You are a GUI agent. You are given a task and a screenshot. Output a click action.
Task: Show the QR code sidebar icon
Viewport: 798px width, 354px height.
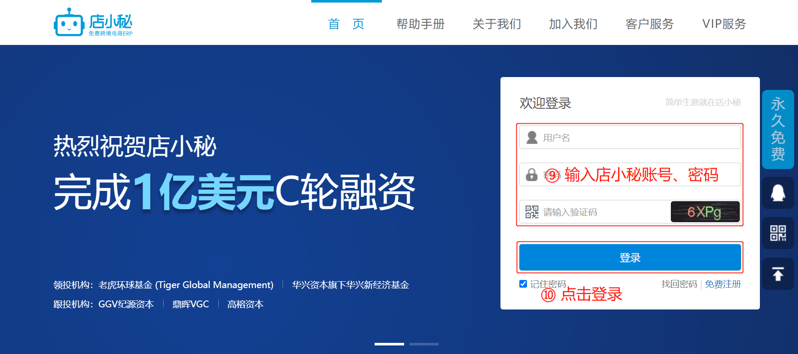(778, 233)
